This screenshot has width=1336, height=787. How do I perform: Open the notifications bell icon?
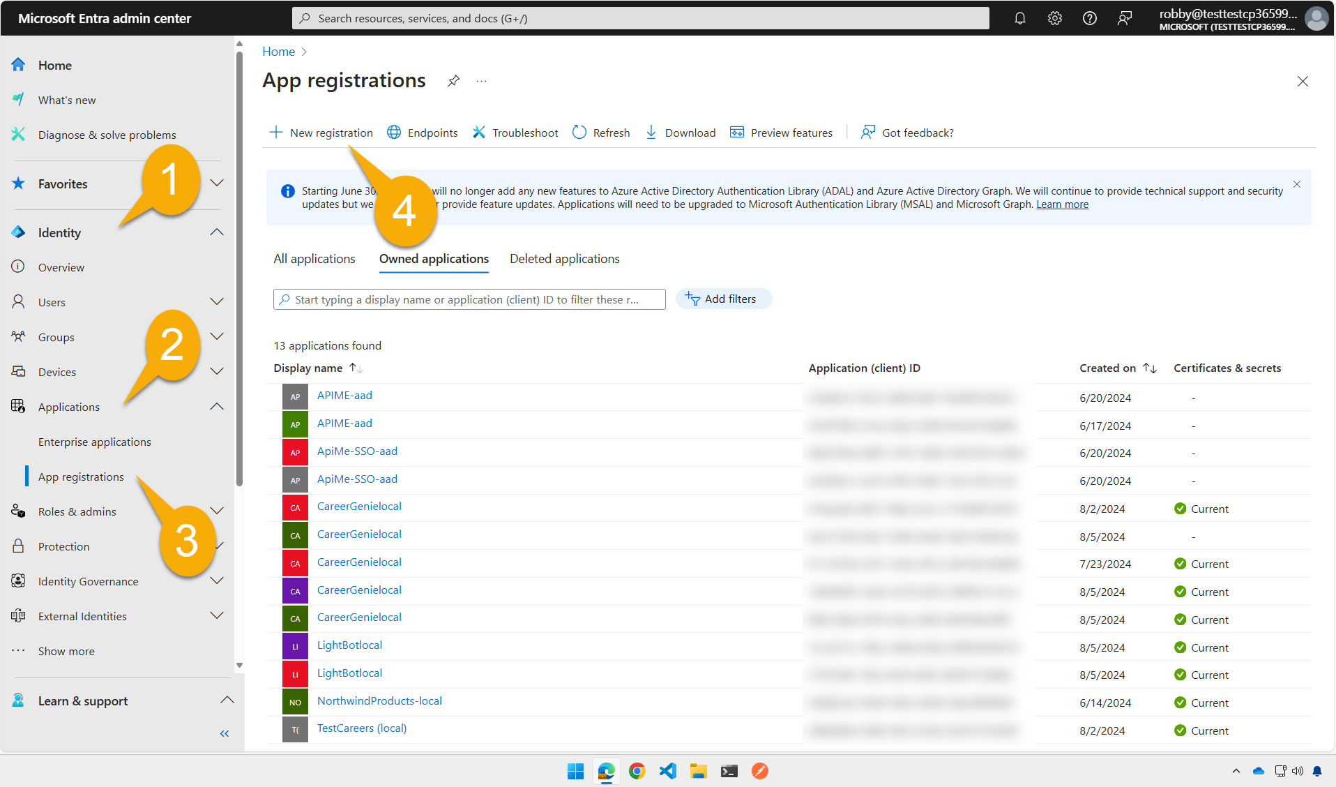tap(1019, 18)
